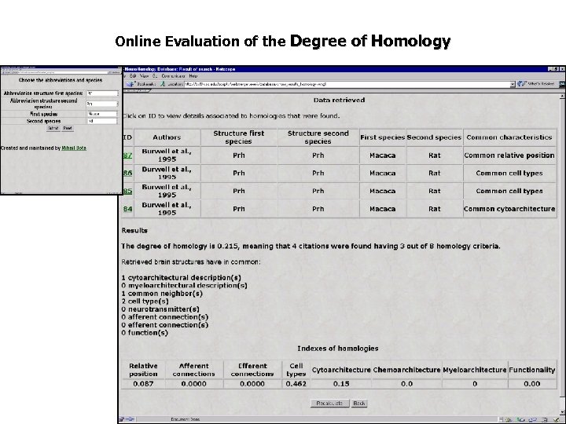Image resolution: width=566 pixels, height=424 pixels.
Task: Click the 'degree of homology is 0.215' sentence
Action: [x=311, y=247]
